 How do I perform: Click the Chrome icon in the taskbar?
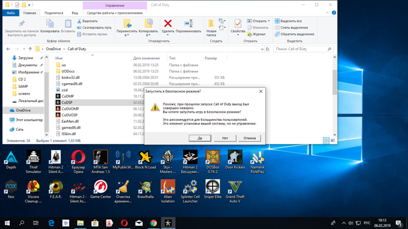coord(154,223)
